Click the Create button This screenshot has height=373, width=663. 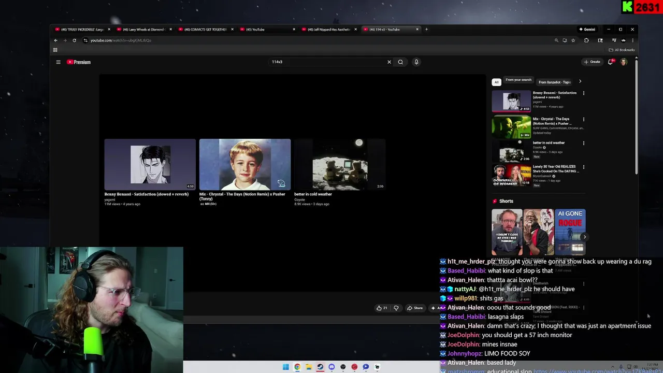(592, 62)
